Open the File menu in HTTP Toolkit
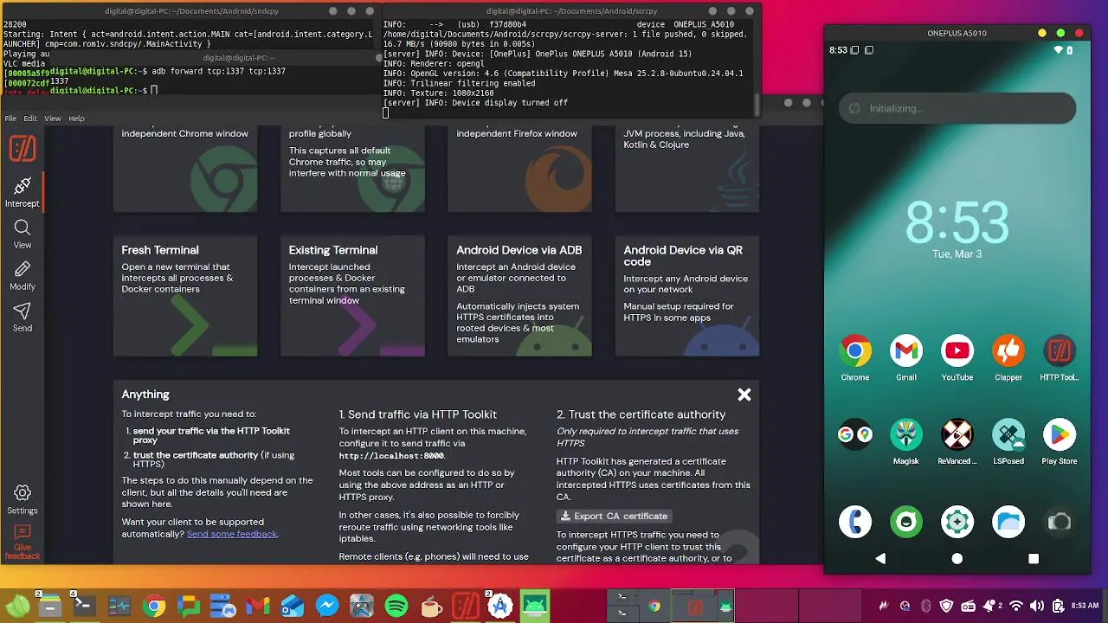The image size is (1108, 623). point(10,119)
